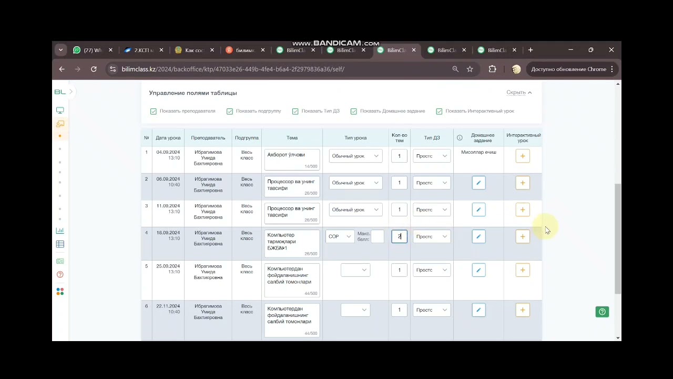Click Мисоллар ечиш homework text
Viewport: 673px width, 379px height.
click(478, 152)
